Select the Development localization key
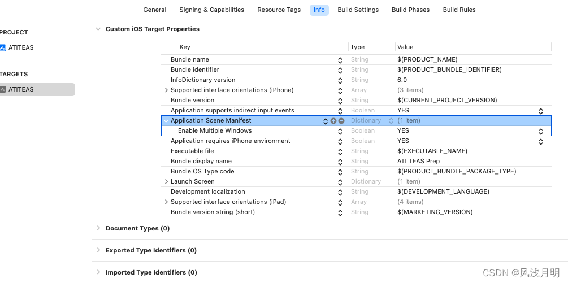 208,191
